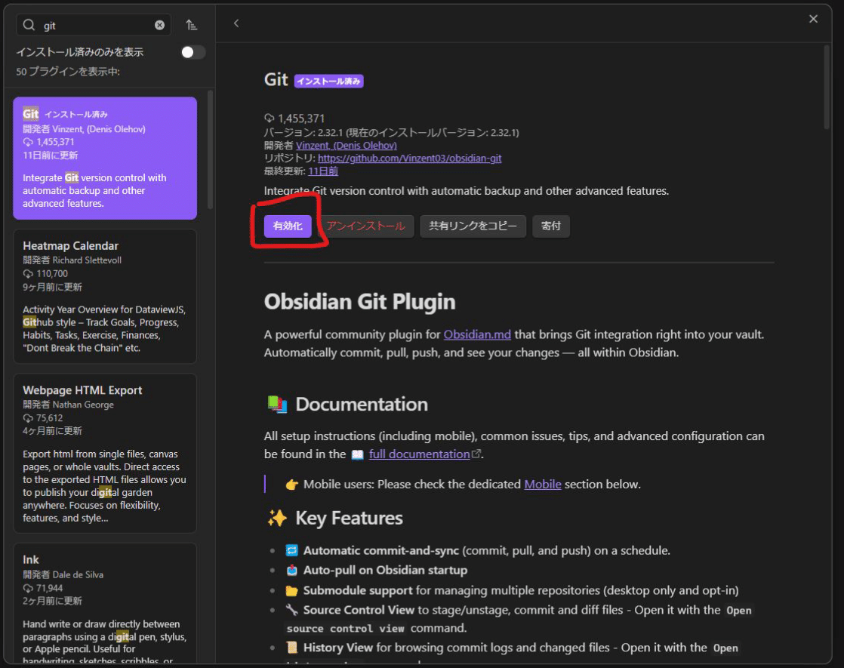Click the 寄付 donate button

[x=550, y=226]
